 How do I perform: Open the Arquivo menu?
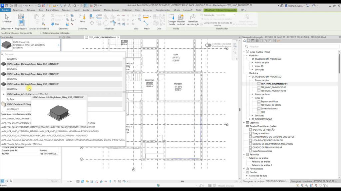tap(5, 10)
